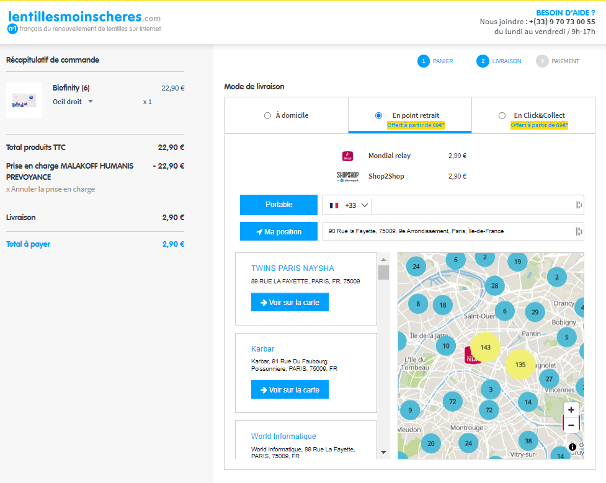
Task: Click the support phone number +(33) 9 70 73 00 55
Action: (562, 22)
